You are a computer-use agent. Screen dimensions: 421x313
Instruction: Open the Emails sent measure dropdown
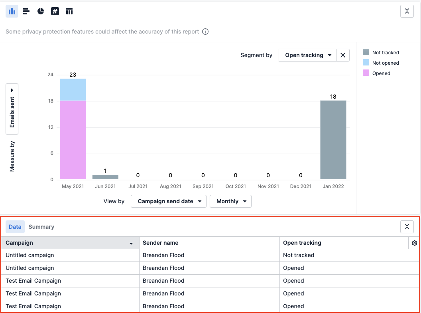(12, 109)
